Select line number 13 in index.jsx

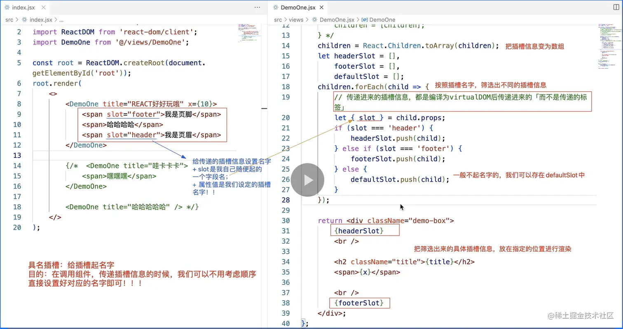pos(17,155)
